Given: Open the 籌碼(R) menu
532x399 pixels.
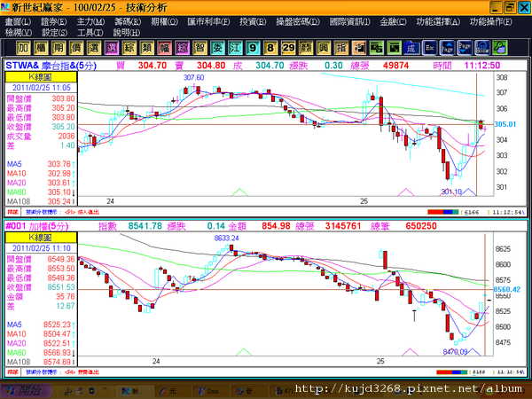Looking at the screenshot, I should click(128, 21).
